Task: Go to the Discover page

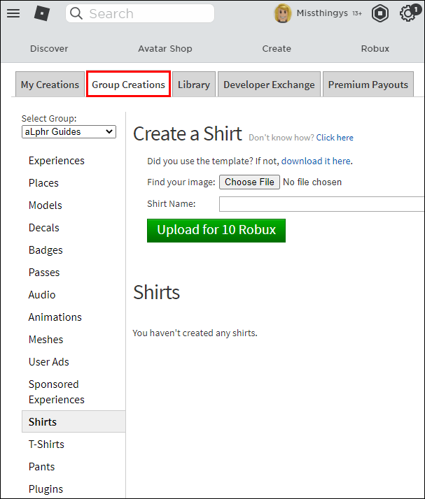Action: tap(49, 49)
